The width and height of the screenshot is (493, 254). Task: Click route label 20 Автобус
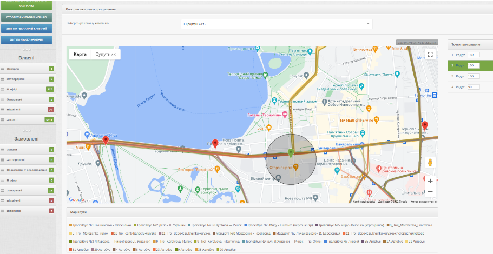(x=227, y=250)
